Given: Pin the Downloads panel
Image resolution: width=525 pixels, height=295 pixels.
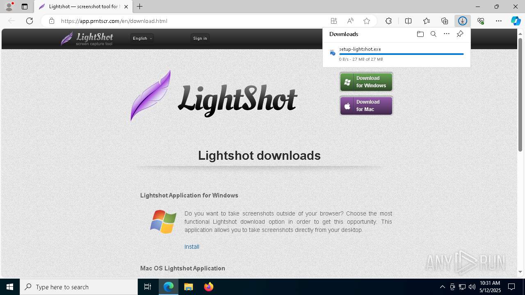Looking at the screenshot, I should click(460, 34).
